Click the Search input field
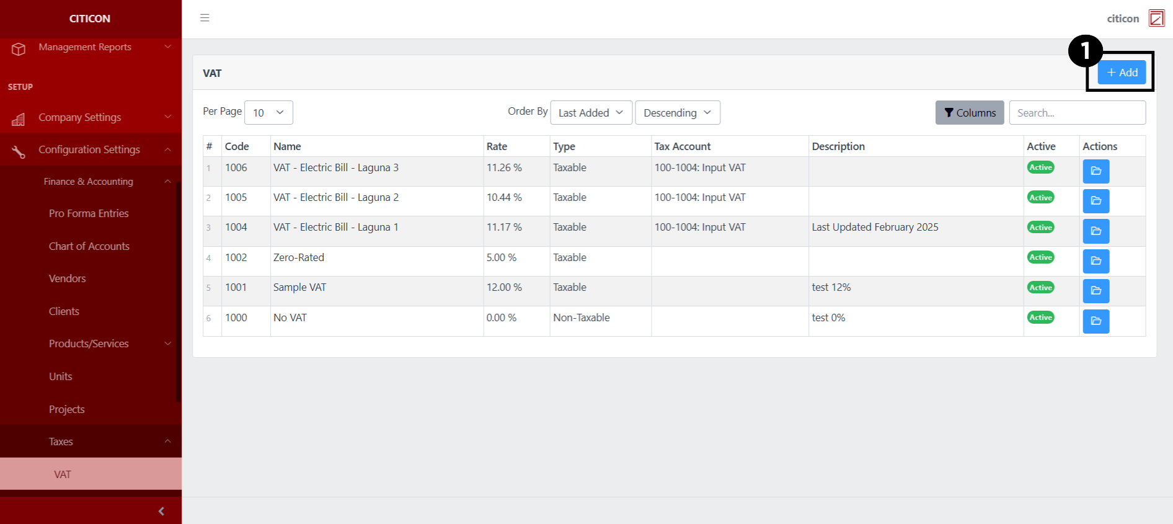 (x=1077, y=113)
